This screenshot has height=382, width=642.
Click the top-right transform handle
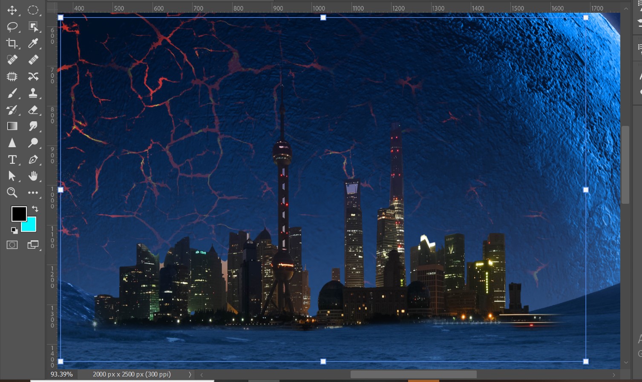[586, 17]
